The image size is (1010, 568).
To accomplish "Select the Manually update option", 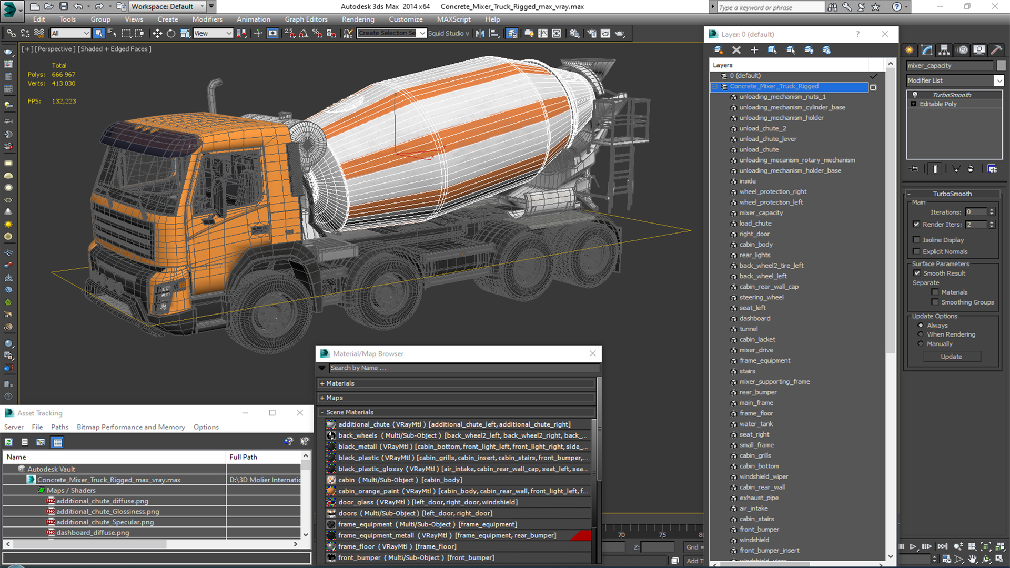I will pos(921,344).
